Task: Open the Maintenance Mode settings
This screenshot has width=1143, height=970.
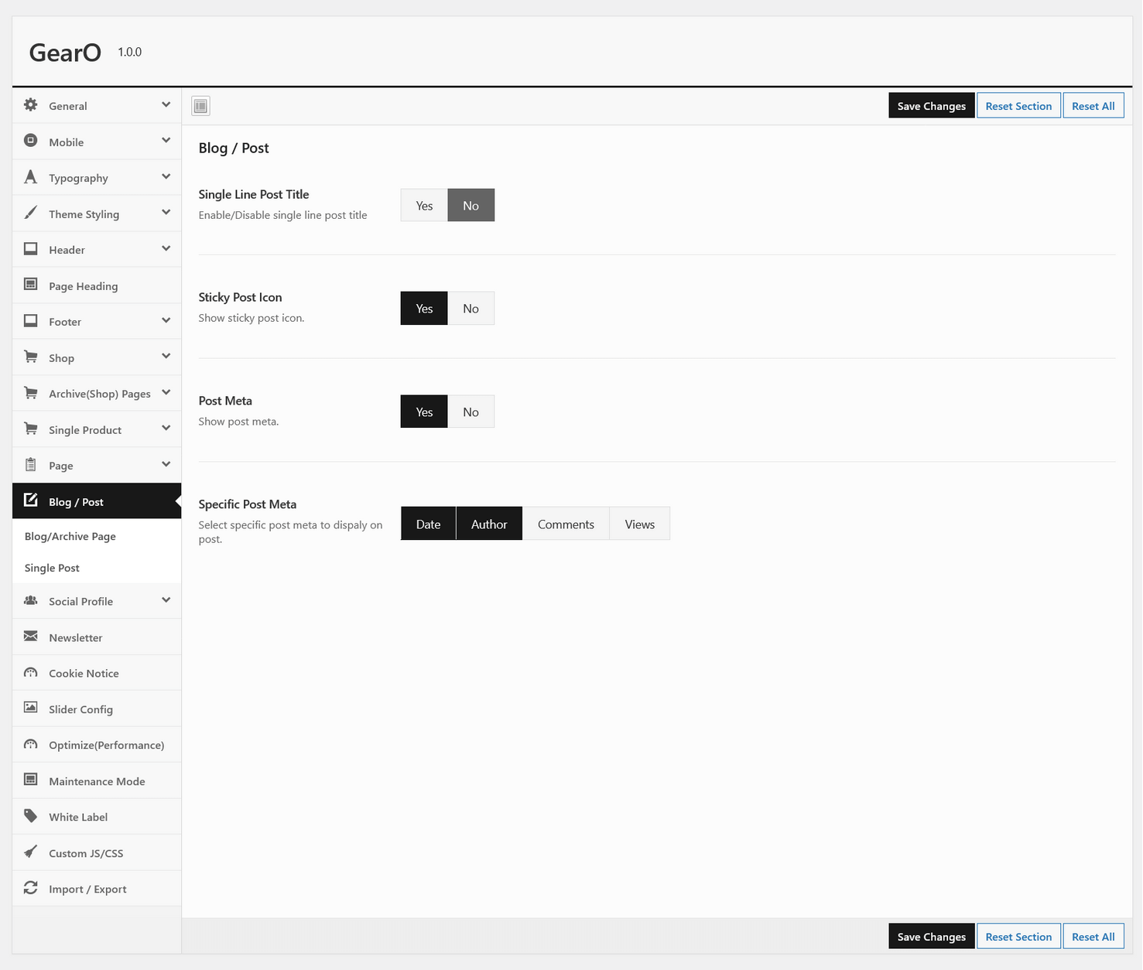Action: (97, 781)
